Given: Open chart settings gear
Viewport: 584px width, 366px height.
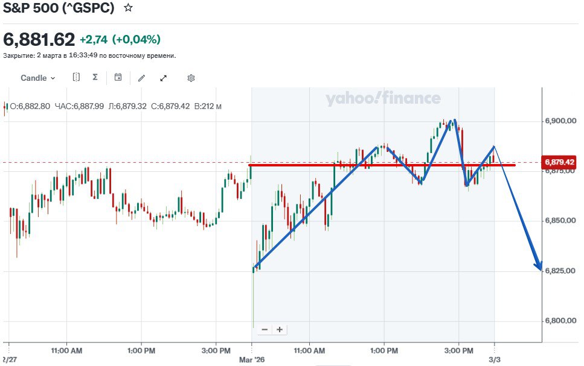Looking at the screenshot, I should [x=191, y=78].
